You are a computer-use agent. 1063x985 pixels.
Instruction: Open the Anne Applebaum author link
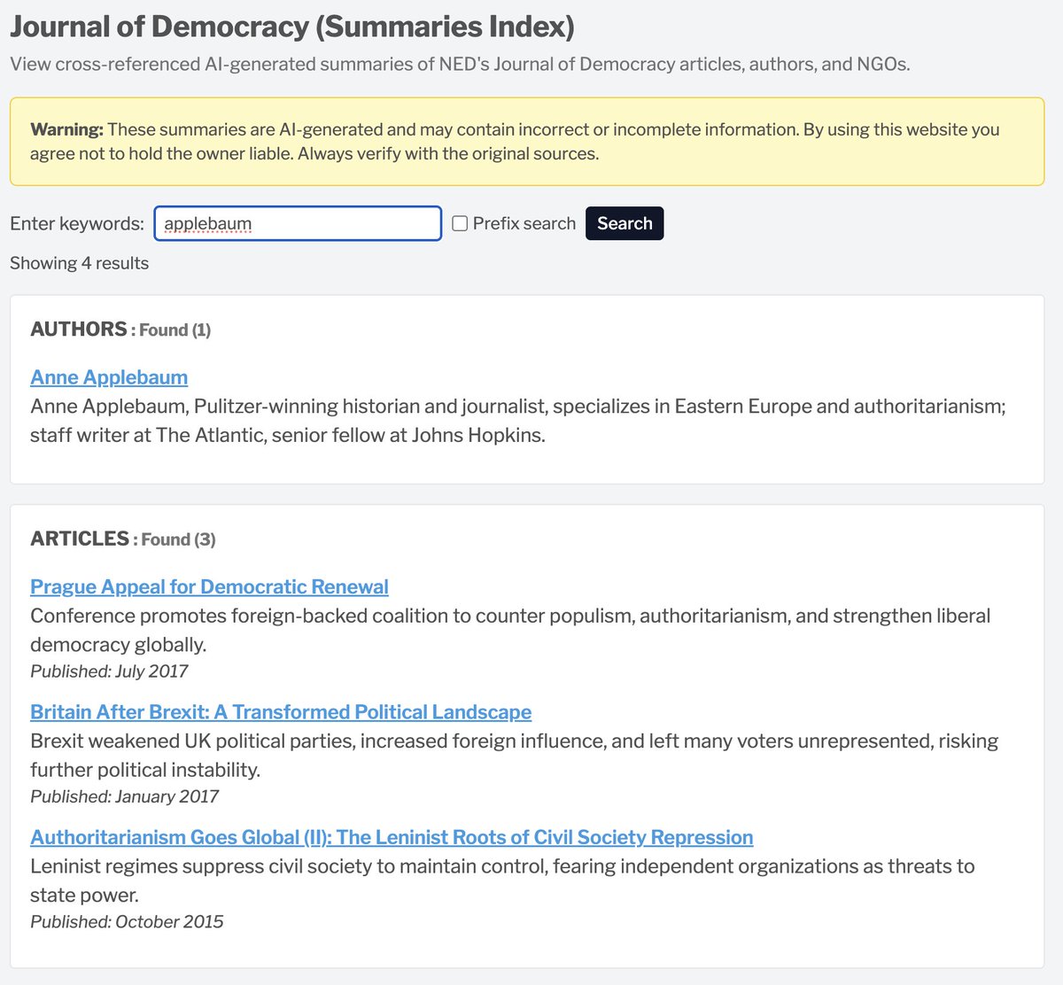[x=109, y=376]
